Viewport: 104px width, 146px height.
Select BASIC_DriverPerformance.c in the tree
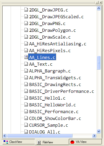[62, 91]
